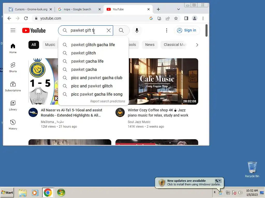Click the Soul Jazz Music channel avatar
This screenshot has height=198, width=265.
coord(120,112)
